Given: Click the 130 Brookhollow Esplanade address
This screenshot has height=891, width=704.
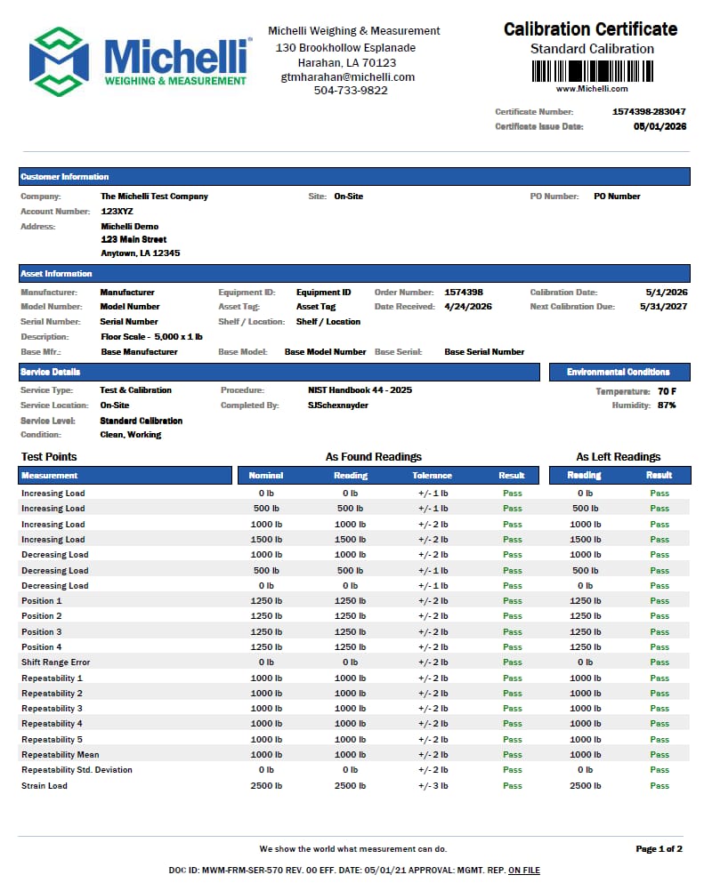Looking at the screenshot, I should tap(345, 48).
